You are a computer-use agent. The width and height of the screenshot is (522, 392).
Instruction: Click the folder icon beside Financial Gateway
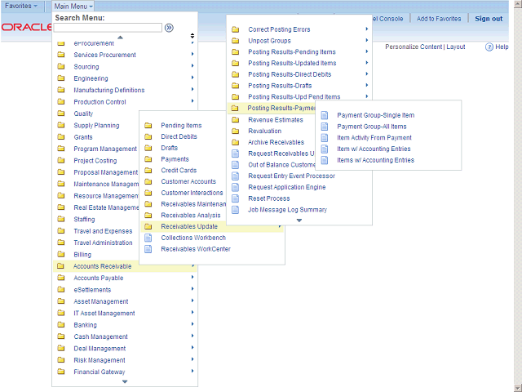pyautogui.click(x=61, y=372)
